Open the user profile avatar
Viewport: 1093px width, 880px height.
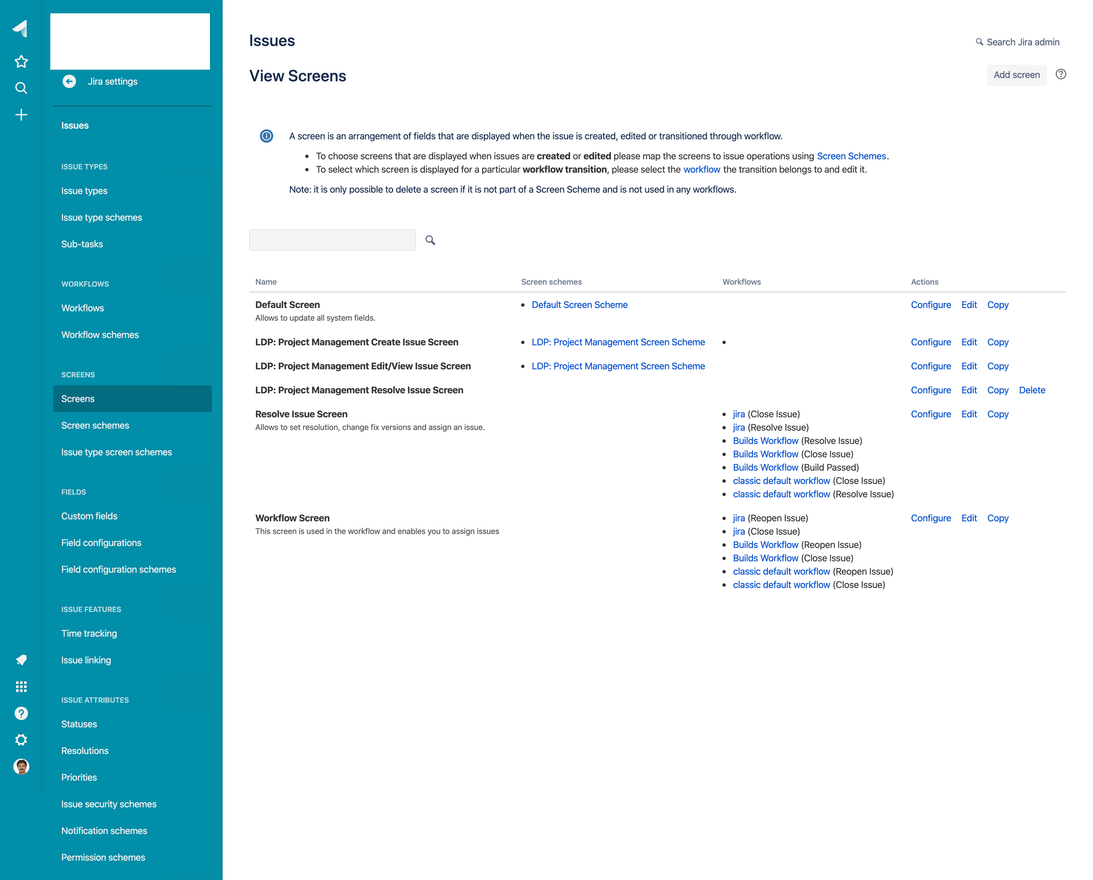click(21, 766)
